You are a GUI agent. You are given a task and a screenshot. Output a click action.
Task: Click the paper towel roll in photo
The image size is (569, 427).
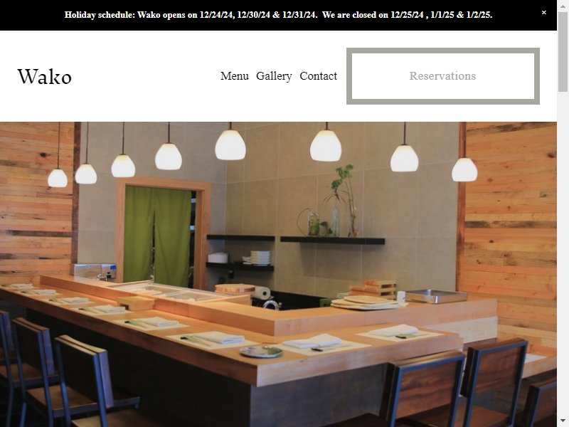262,292
